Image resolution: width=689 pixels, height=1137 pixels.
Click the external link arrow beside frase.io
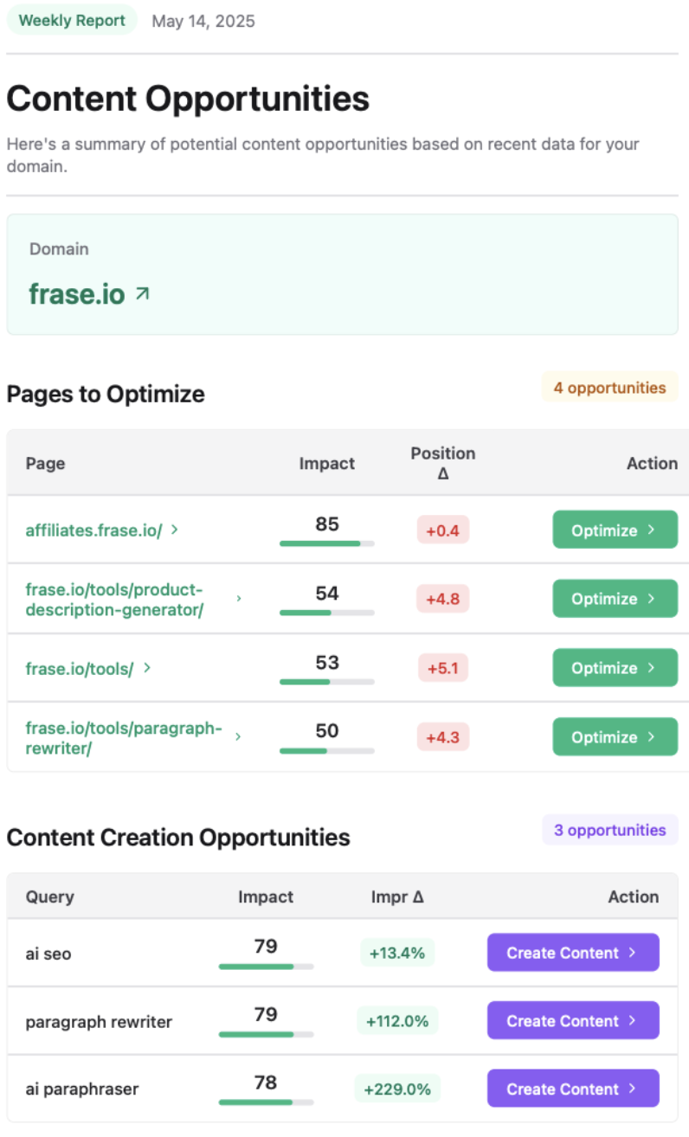coord(142,294)
